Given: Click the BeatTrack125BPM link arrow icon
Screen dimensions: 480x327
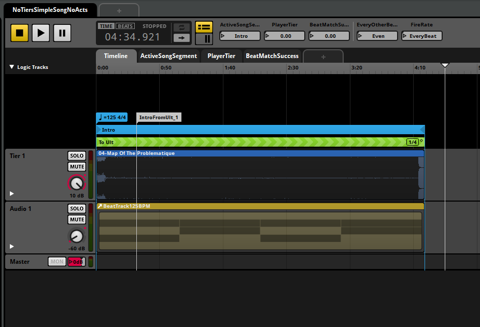Looking at the screenshot, I should [100, 206].
